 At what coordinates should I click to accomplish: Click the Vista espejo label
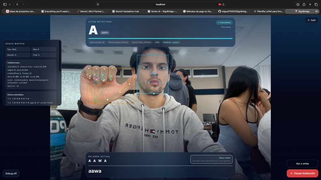point(226,27)
